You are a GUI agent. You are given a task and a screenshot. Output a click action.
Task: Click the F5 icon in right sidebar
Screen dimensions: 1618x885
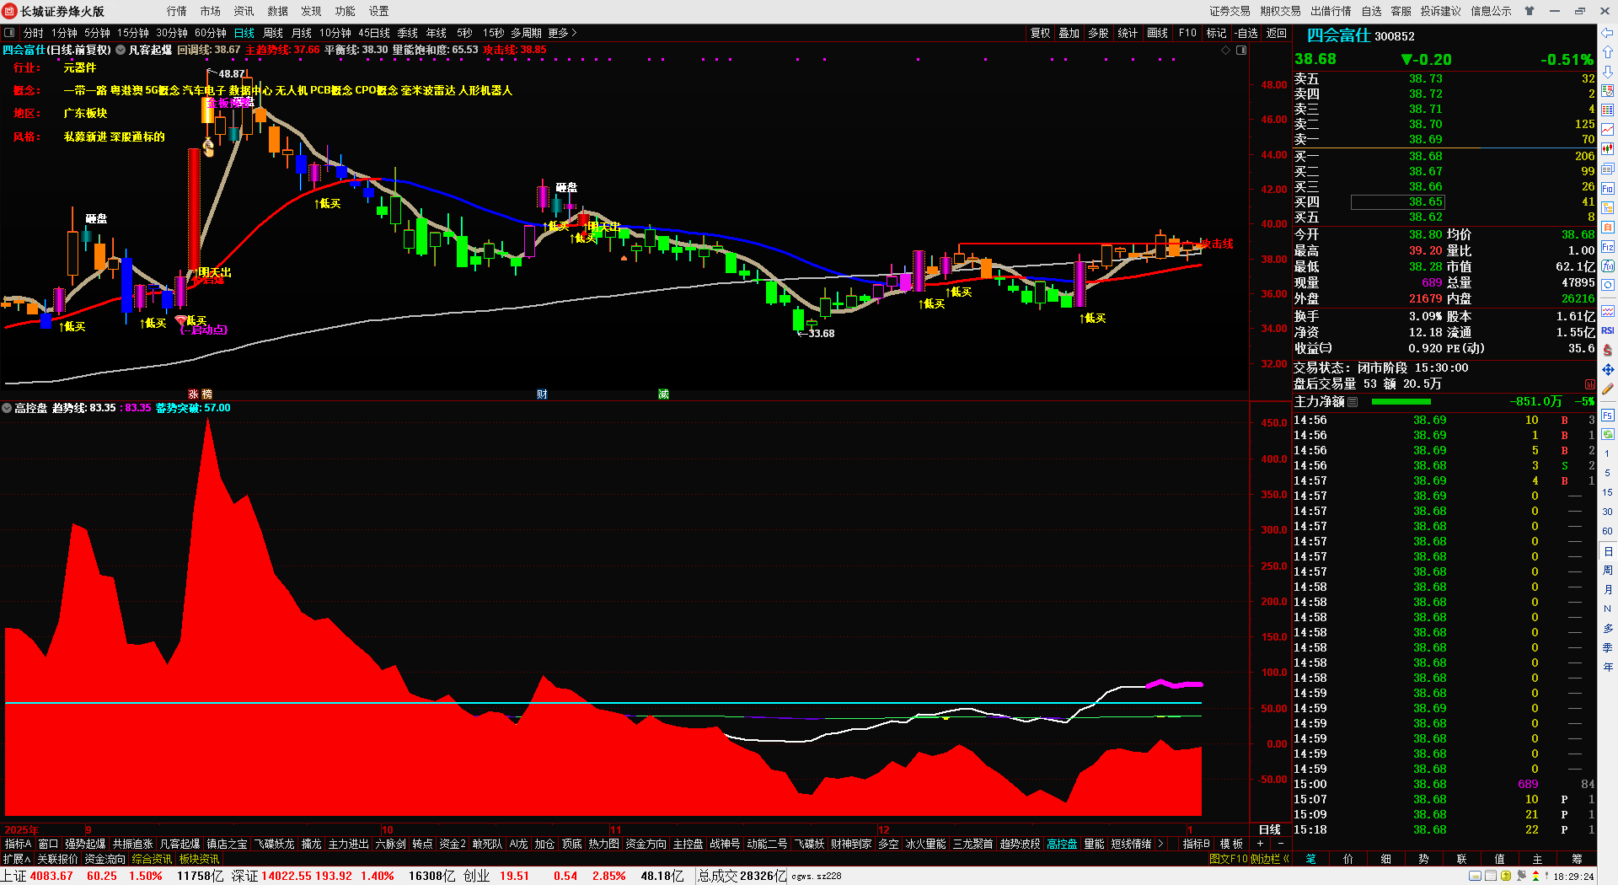click(1608, 416)
